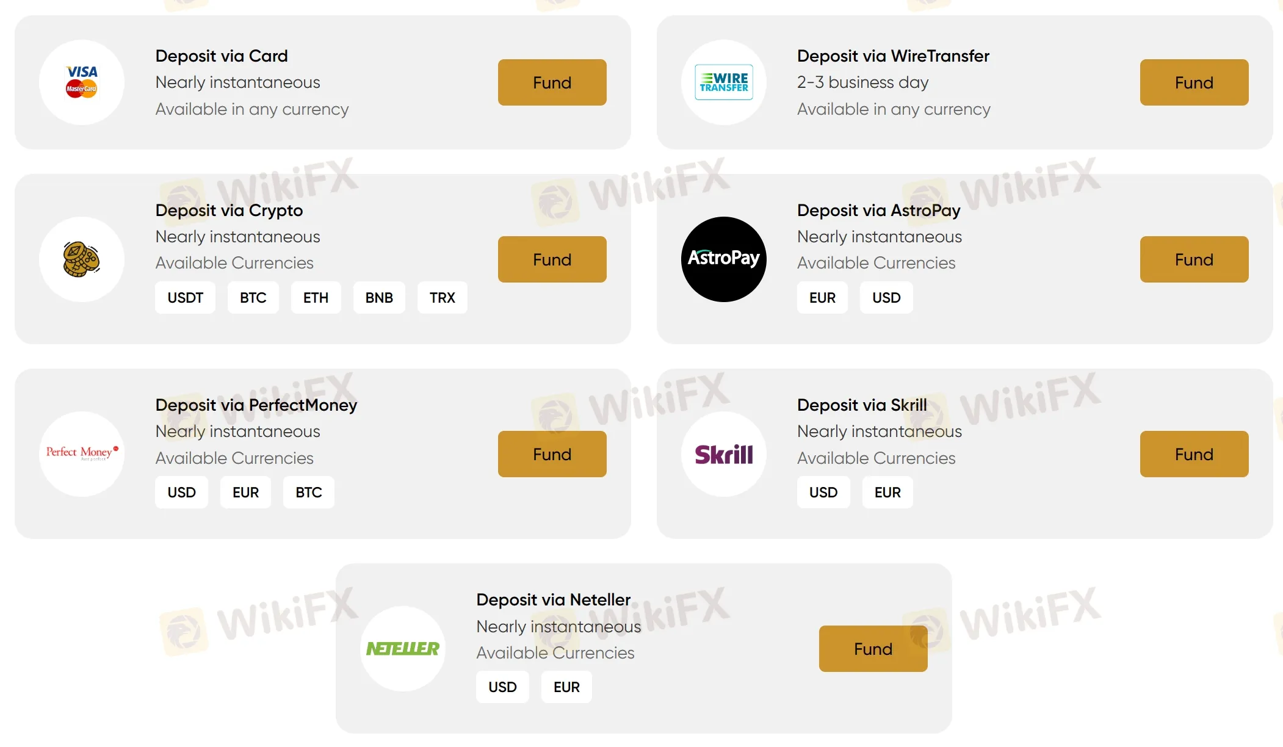1283x747 pixels.
Task: Select USD chip under Skrill
Action: [x=823, y=493]
